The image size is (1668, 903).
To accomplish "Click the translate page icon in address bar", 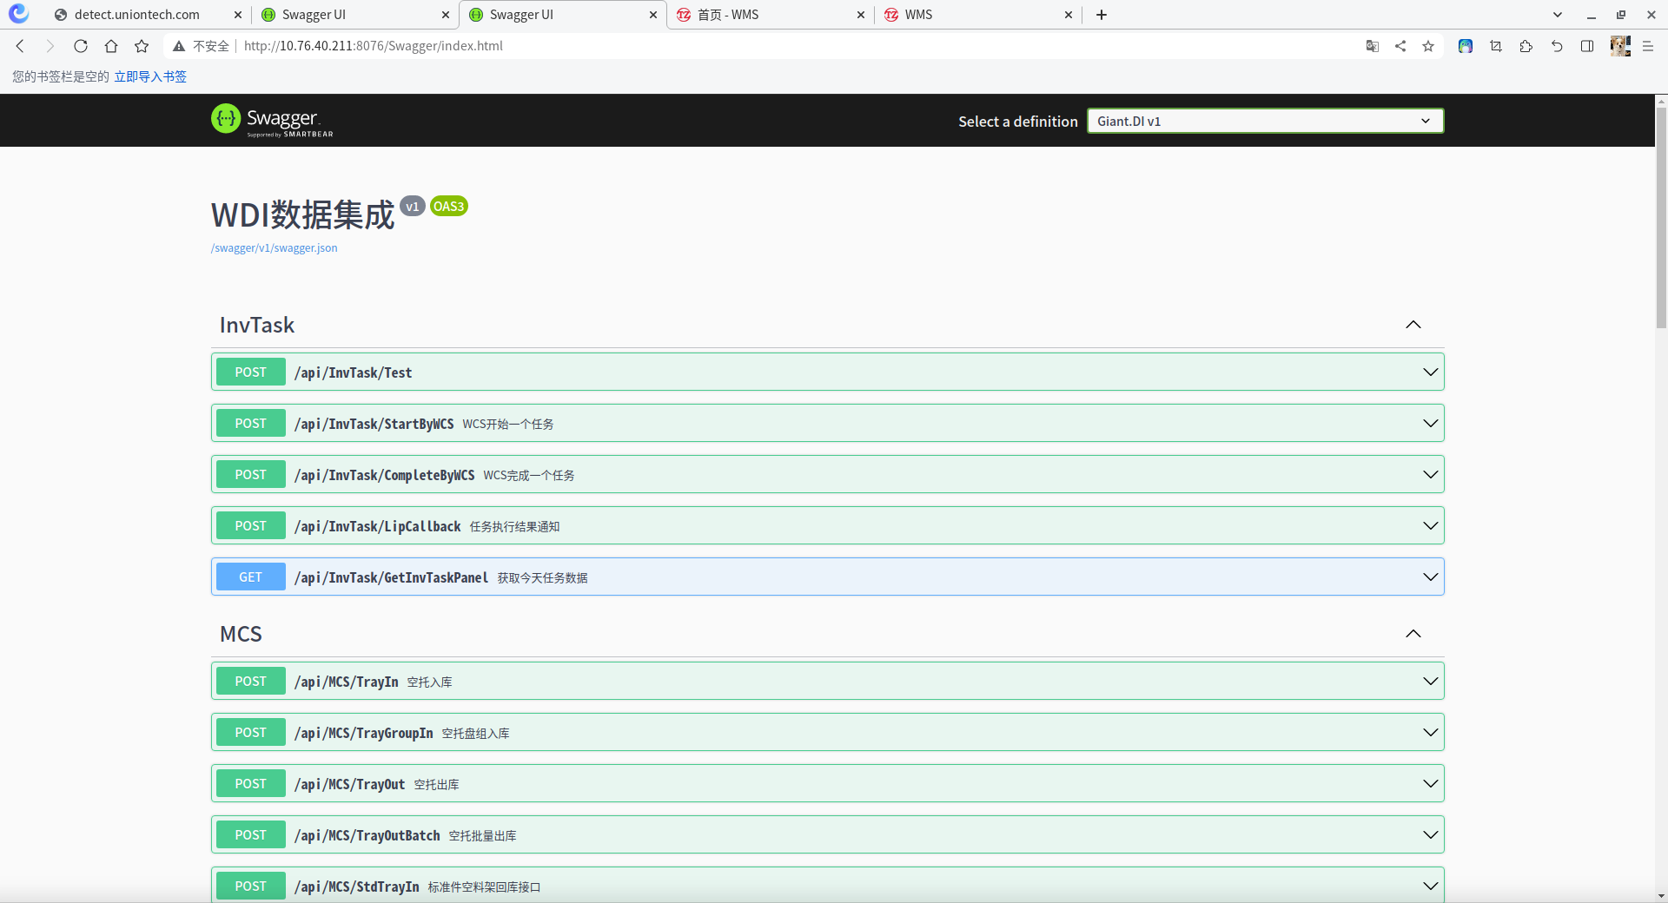I will pyautogui.click(x=1373, y=46).
